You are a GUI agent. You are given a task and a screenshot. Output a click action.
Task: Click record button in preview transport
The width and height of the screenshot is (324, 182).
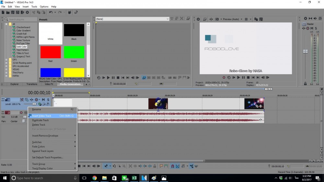[x=224, y=77]
